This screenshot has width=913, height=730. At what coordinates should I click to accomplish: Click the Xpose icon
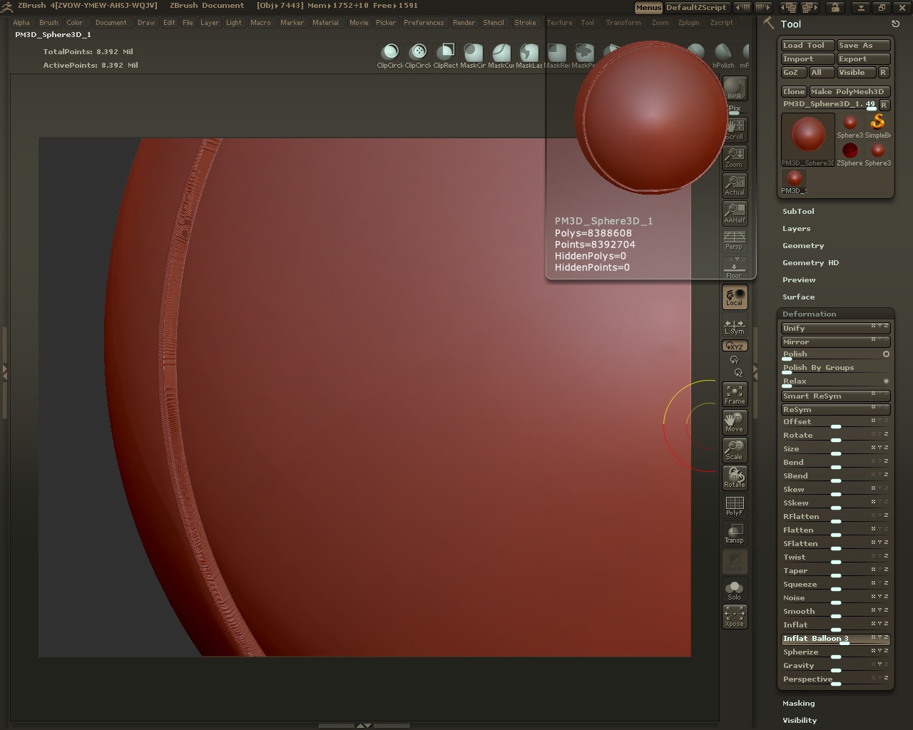pyautogui.click(x=734, y=617)
